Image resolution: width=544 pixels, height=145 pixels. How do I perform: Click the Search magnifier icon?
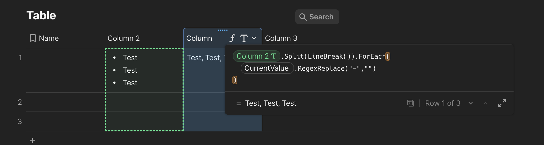coord(303,17)
